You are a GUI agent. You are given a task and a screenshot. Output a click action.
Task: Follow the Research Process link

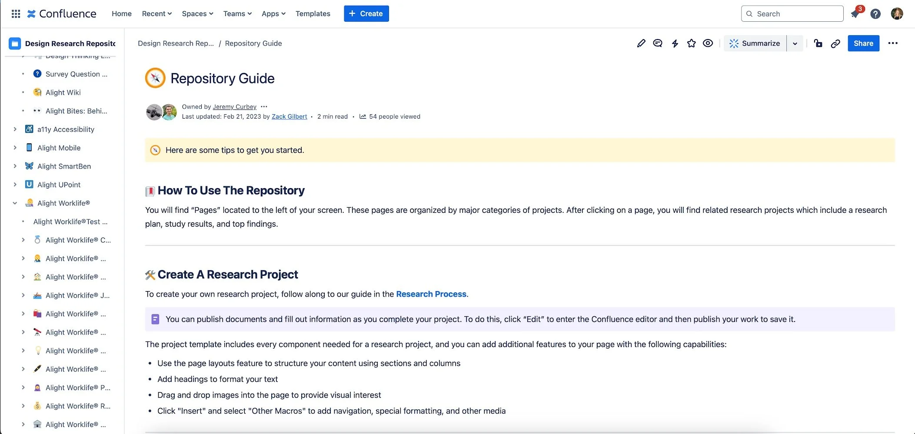[431, 294]
